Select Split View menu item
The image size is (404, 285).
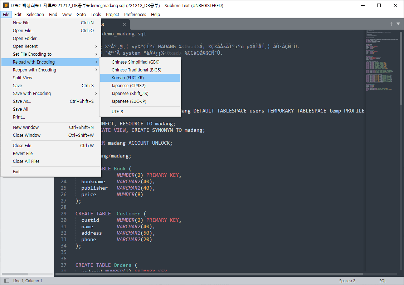[x=50, y=78]
